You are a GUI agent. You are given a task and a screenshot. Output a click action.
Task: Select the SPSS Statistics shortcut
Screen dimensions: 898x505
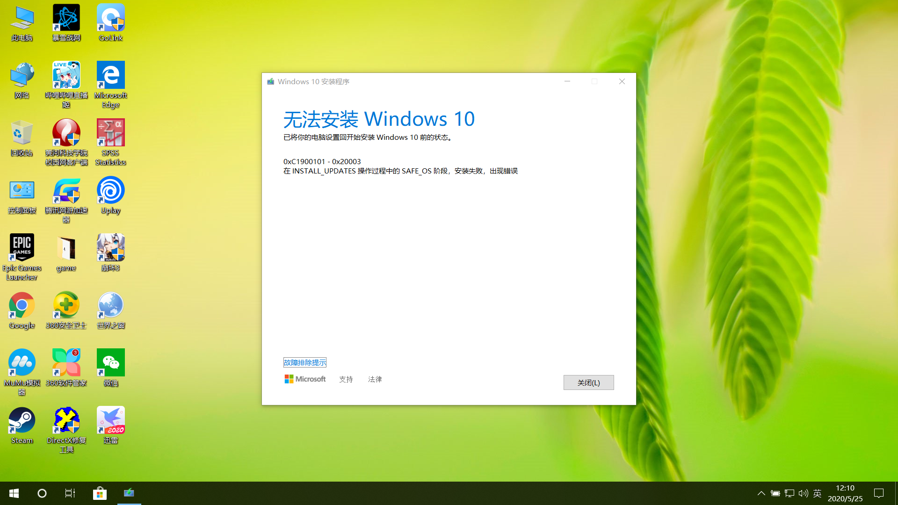[x=111, y=142]
